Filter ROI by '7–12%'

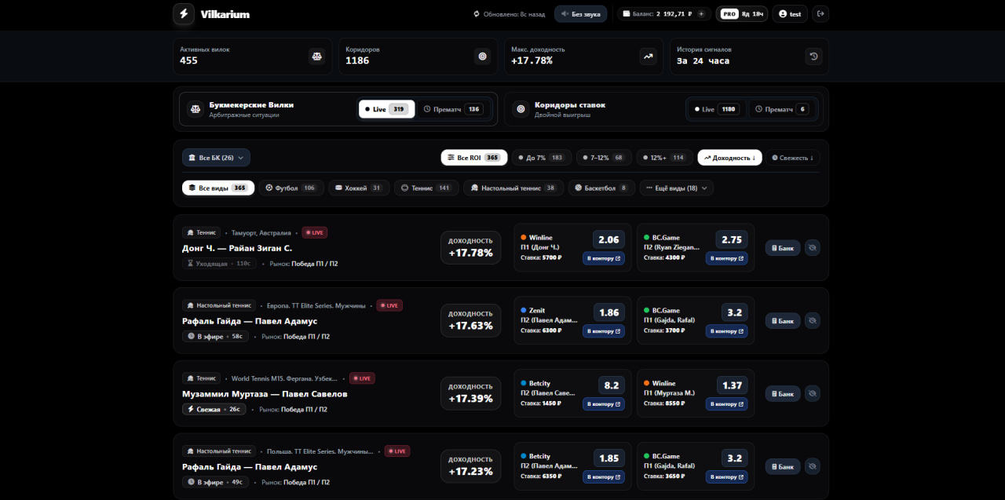[604, 158]
